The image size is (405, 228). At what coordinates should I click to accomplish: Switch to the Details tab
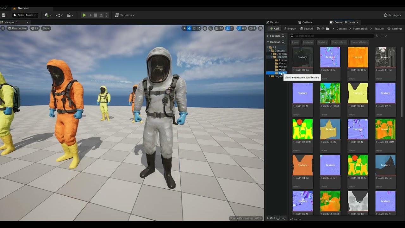(x=272, y=22)
